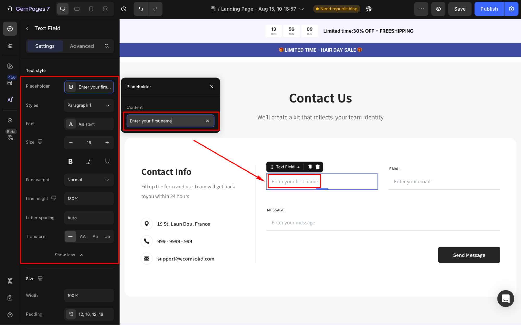This screenshot has height=325, width=521.
Task: Switch to the Advanced tab
Action: (82, 46)
